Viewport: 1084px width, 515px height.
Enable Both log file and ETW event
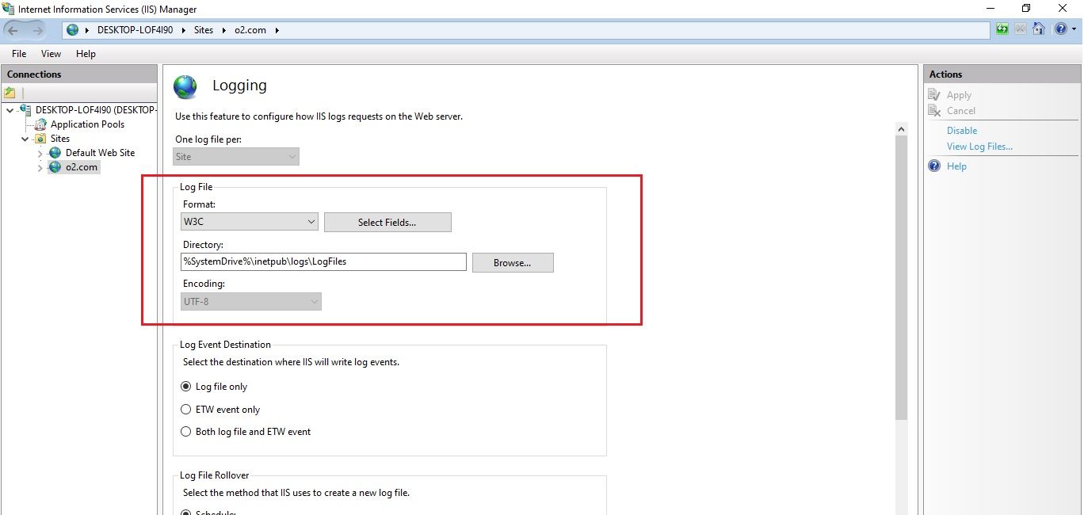(x=185, y=431)
